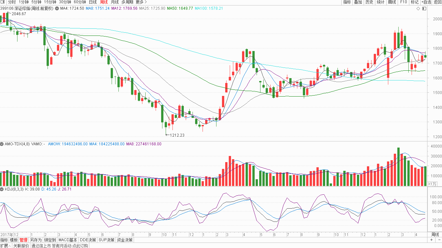Click the 2017年 label on the time axis
Image resolution: width=442 pixels, height=248 pixels.
click(x=6, y=234)
